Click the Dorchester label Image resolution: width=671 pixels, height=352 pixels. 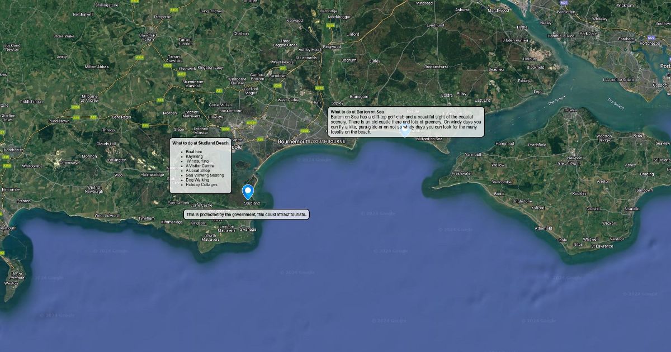click(13, 150)
